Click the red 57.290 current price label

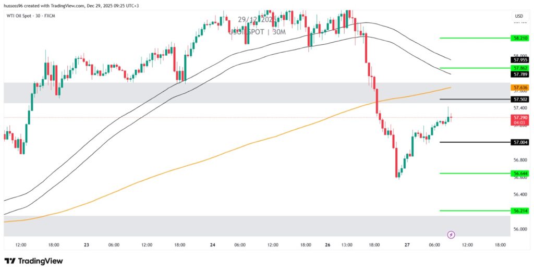point(520,118)
